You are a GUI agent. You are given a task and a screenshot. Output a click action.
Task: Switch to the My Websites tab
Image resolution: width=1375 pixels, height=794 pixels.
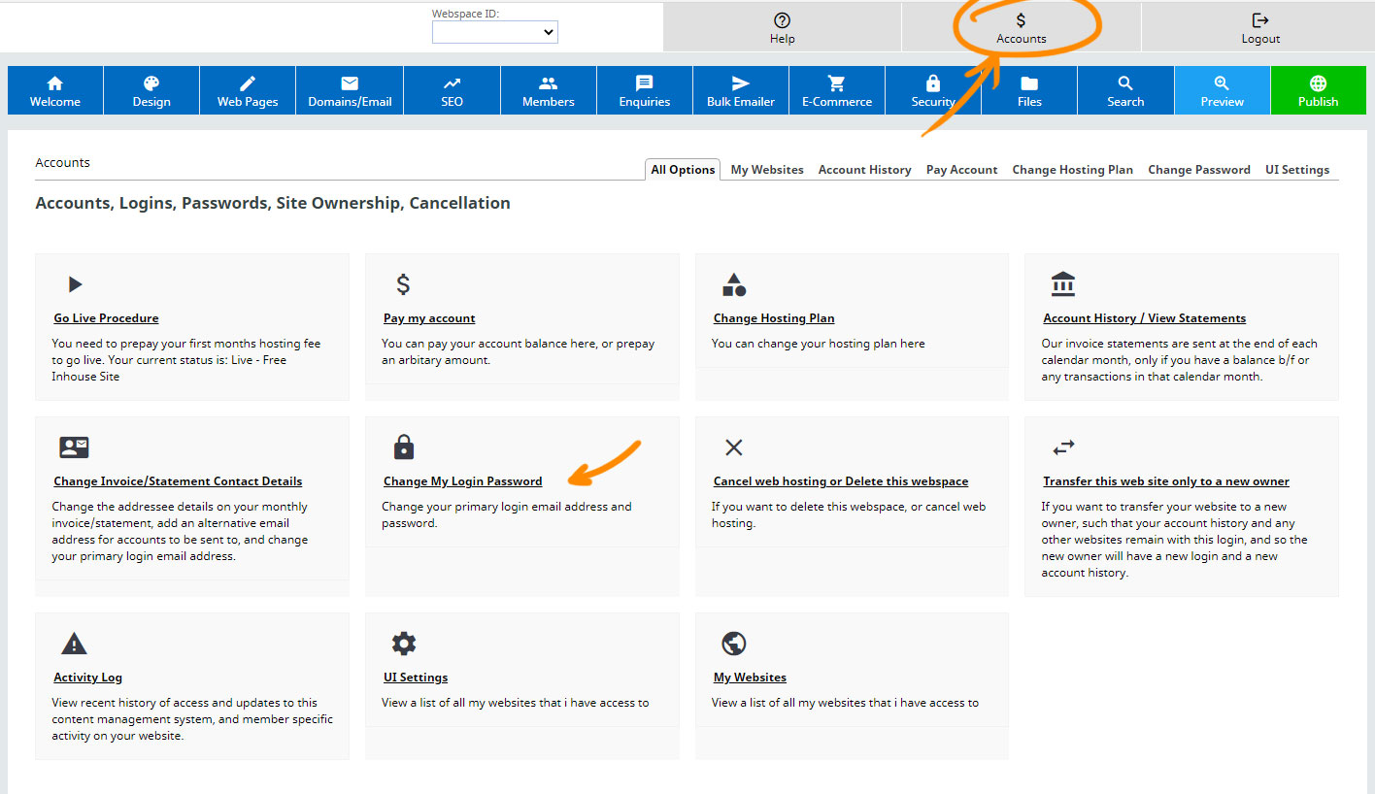pyautogui.click(x=767, y=170)
